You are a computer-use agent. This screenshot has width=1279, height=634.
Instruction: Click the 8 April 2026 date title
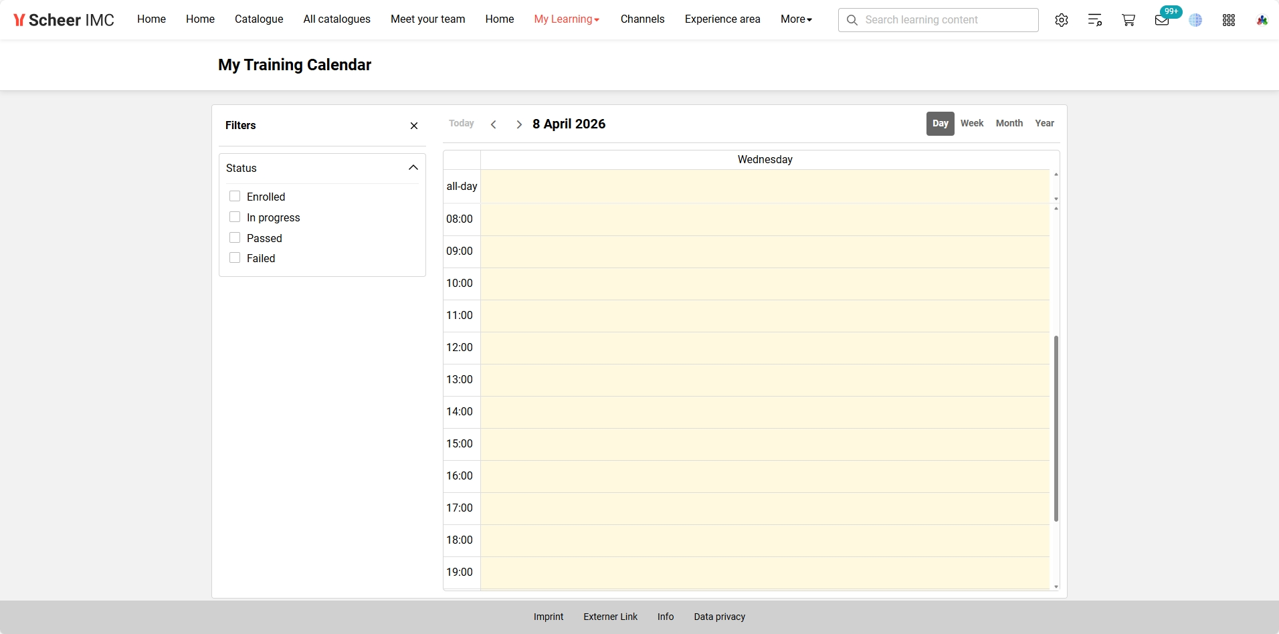pos(569,124)
